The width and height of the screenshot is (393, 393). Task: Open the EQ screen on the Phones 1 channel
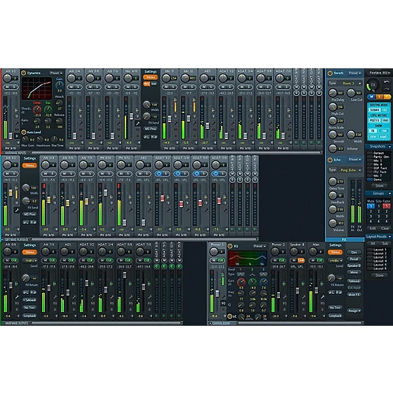(x=223, y=302)
